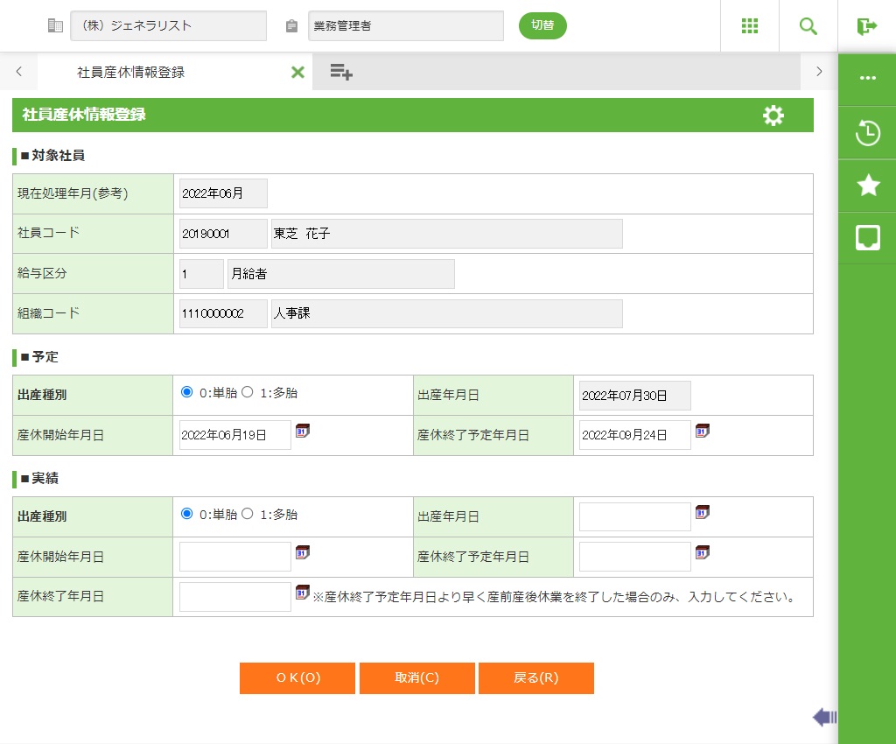Image resolution: width=896 pixels, height=744 pixels.
Task: Select 1:多胎 in the 実績 section
Action: click(x=248, y=515)
